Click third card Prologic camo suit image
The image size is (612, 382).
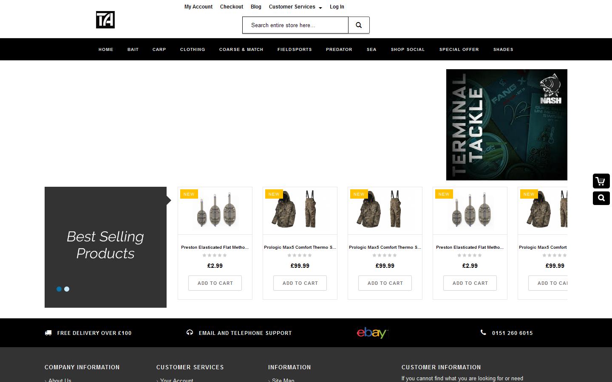tap(385, 211)
